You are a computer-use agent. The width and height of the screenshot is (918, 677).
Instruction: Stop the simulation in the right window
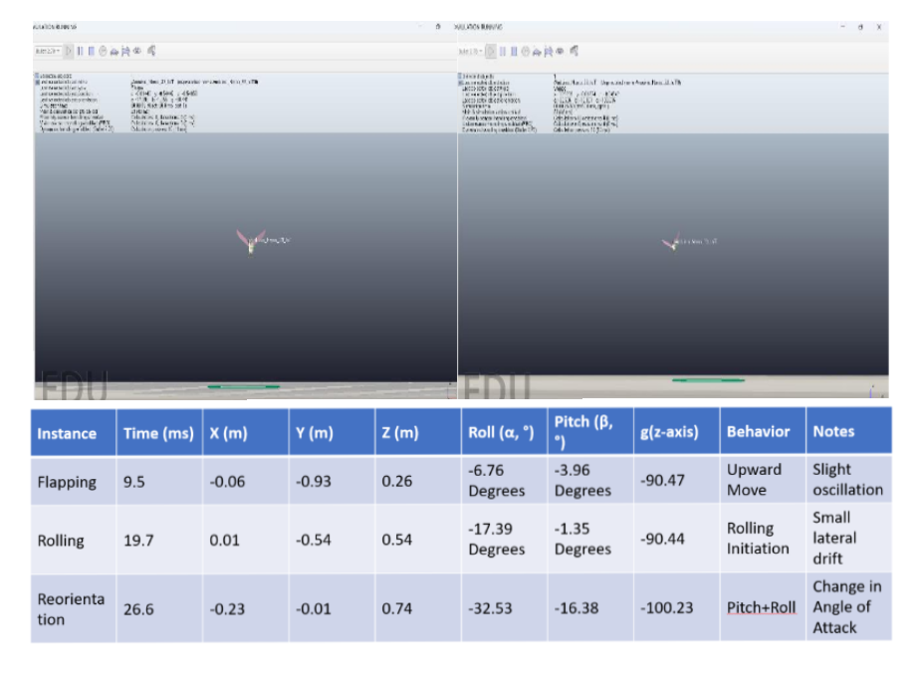[x=515, y=51]
